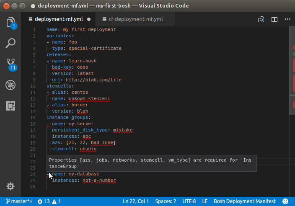
Task: Click line number 1 in gutter
Action: 34,30
